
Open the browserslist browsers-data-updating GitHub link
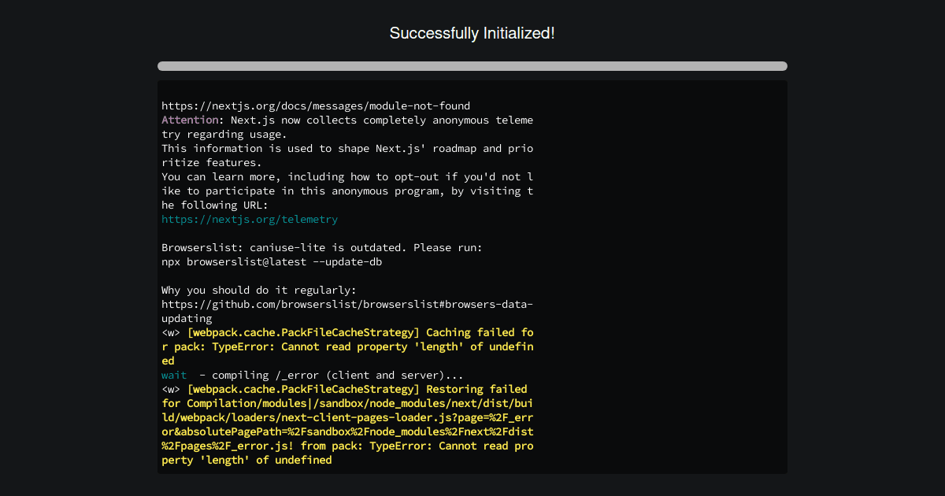[x=346, y=304]
